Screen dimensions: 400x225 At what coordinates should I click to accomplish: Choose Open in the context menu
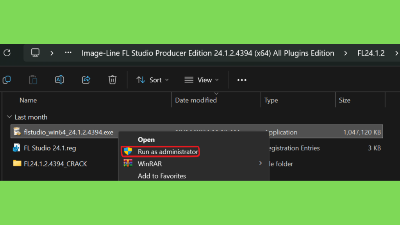coord(146,139)
